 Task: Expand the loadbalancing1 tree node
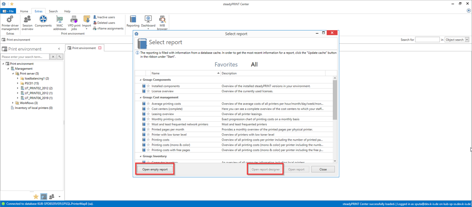[x=18, y=78]
